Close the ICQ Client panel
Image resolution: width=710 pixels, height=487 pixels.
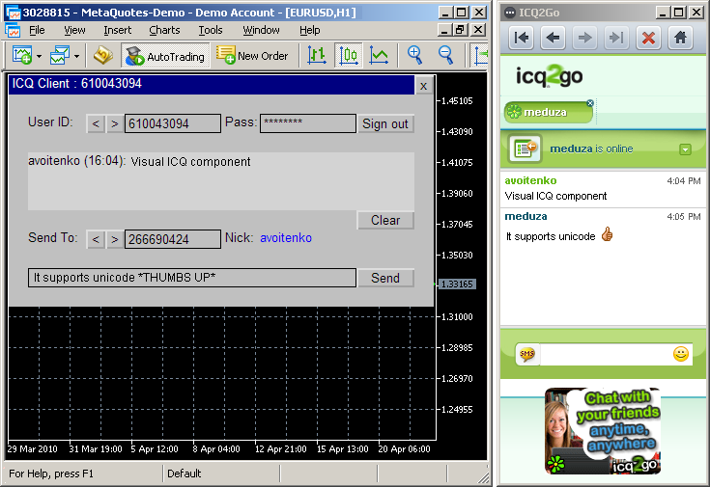pos(423,86)
